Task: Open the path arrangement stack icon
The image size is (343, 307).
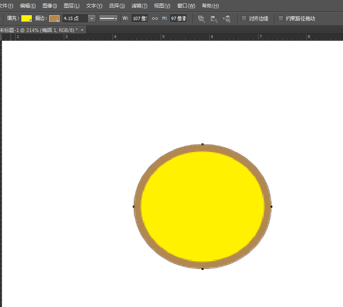Action: (x=227, y=18)
